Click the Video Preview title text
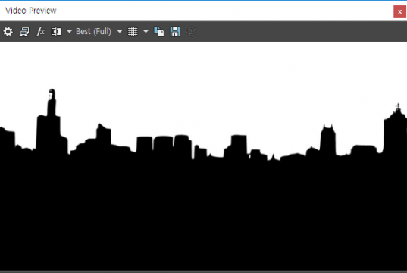Image resolution: width=407 pixels, height=273 pixels. click(x=31, y=11)
